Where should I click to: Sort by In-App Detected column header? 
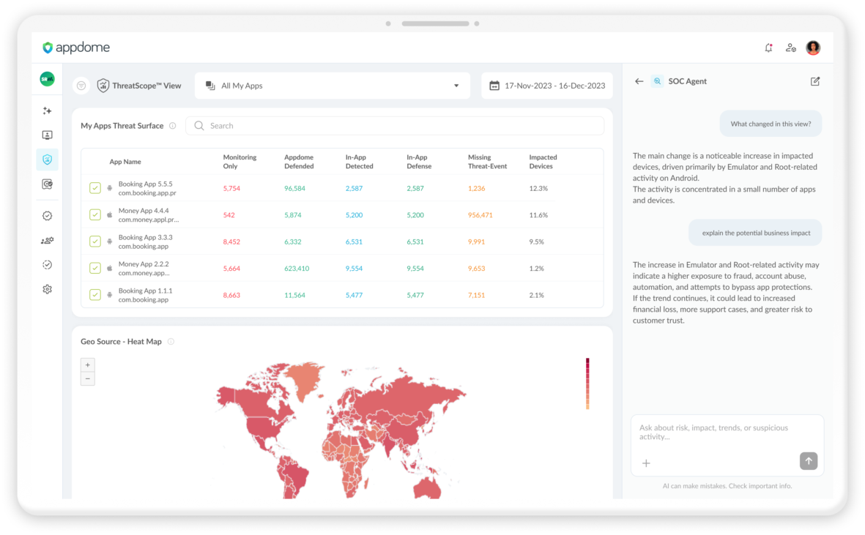(x=359, y=162)
